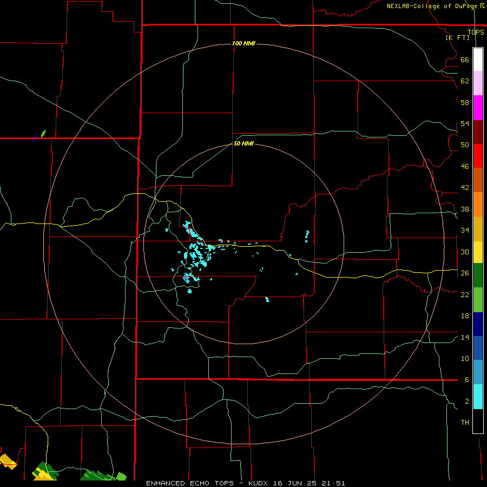Image resolution: width=487 pixels, height=487 pixels.
Task: Click legend value "38"
Action: click(465, 209)
